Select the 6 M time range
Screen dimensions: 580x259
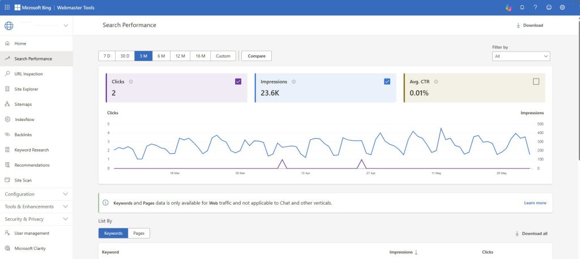pyautogui.click(x=161, y=56)
